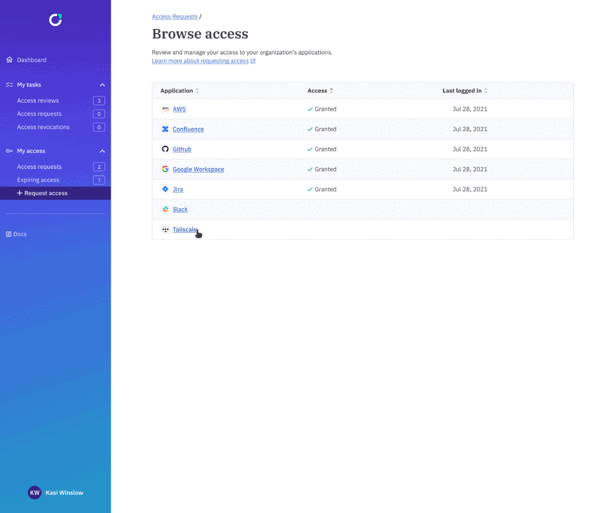
Task: Sort table by Access column
Action: click(331, 91)
